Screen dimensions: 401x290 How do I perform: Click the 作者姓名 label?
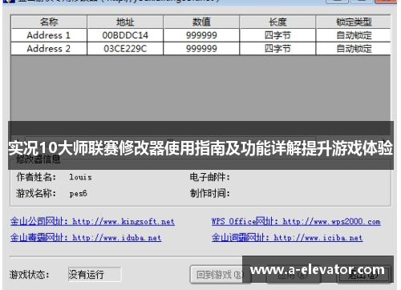click(36, 177)
